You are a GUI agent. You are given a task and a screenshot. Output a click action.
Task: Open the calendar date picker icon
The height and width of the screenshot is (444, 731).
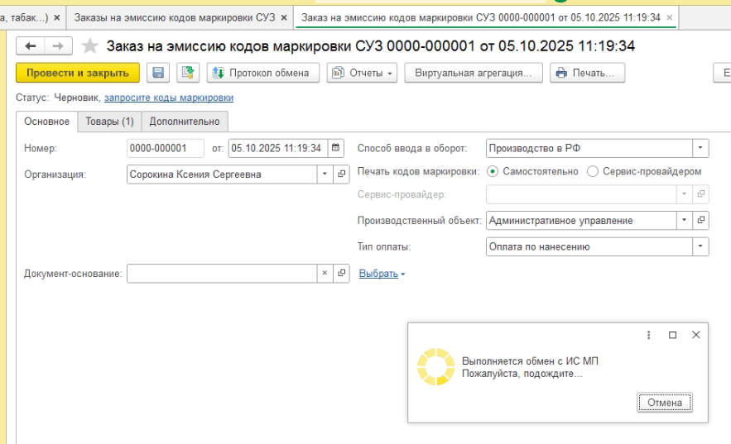[x=335, y=149]
